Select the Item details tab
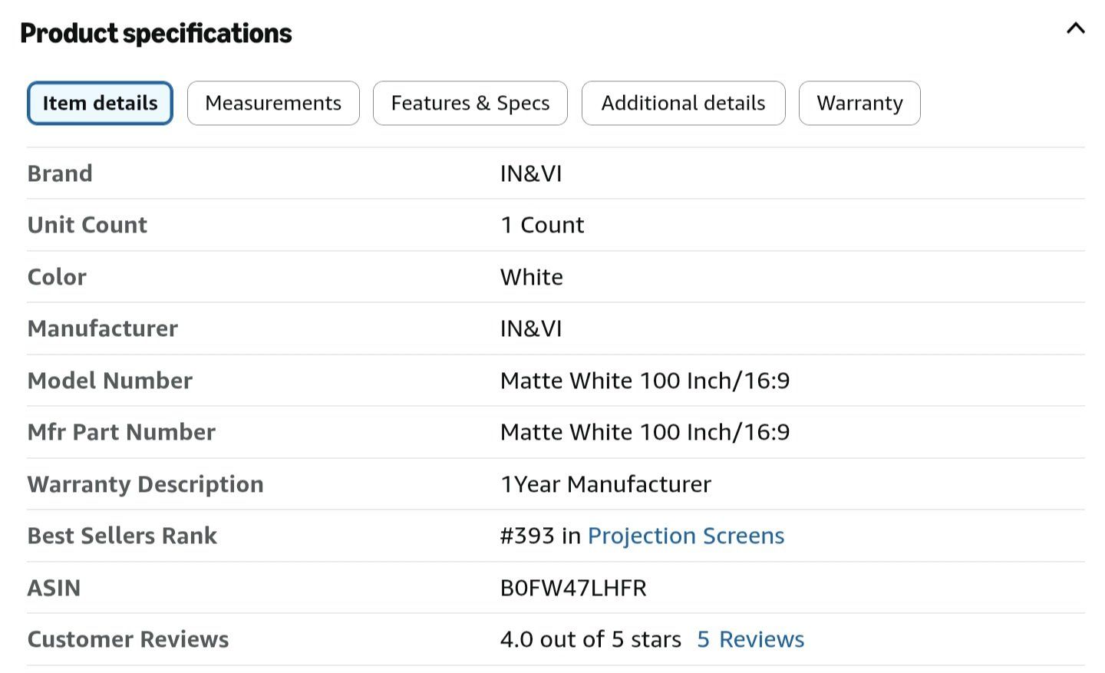 100,103
